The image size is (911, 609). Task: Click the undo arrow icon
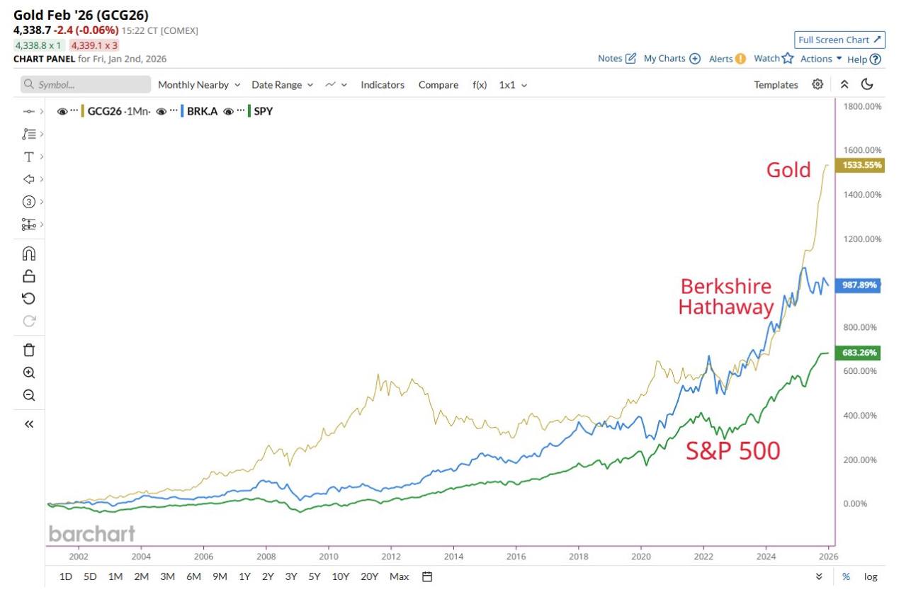(x=29, y=298)
